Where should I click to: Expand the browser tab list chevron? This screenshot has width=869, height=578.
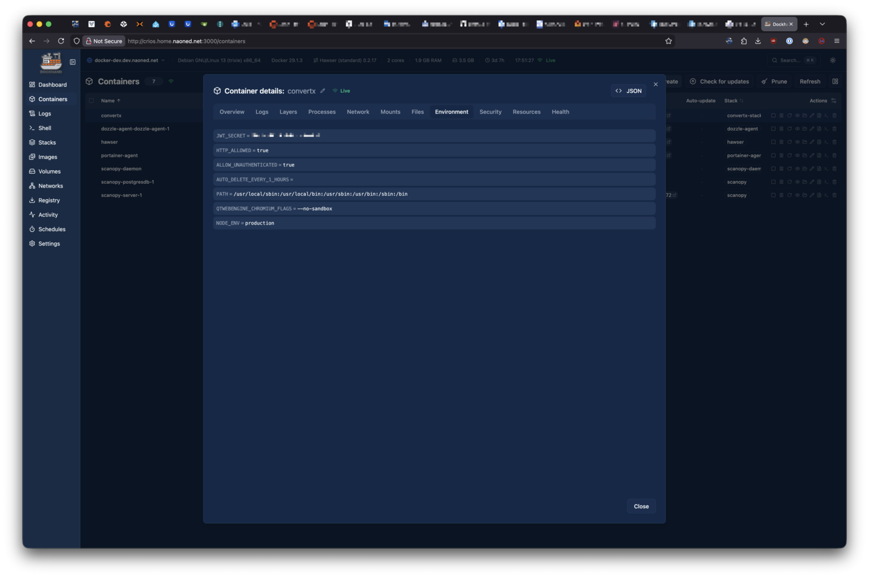click(x=822, y=24)
